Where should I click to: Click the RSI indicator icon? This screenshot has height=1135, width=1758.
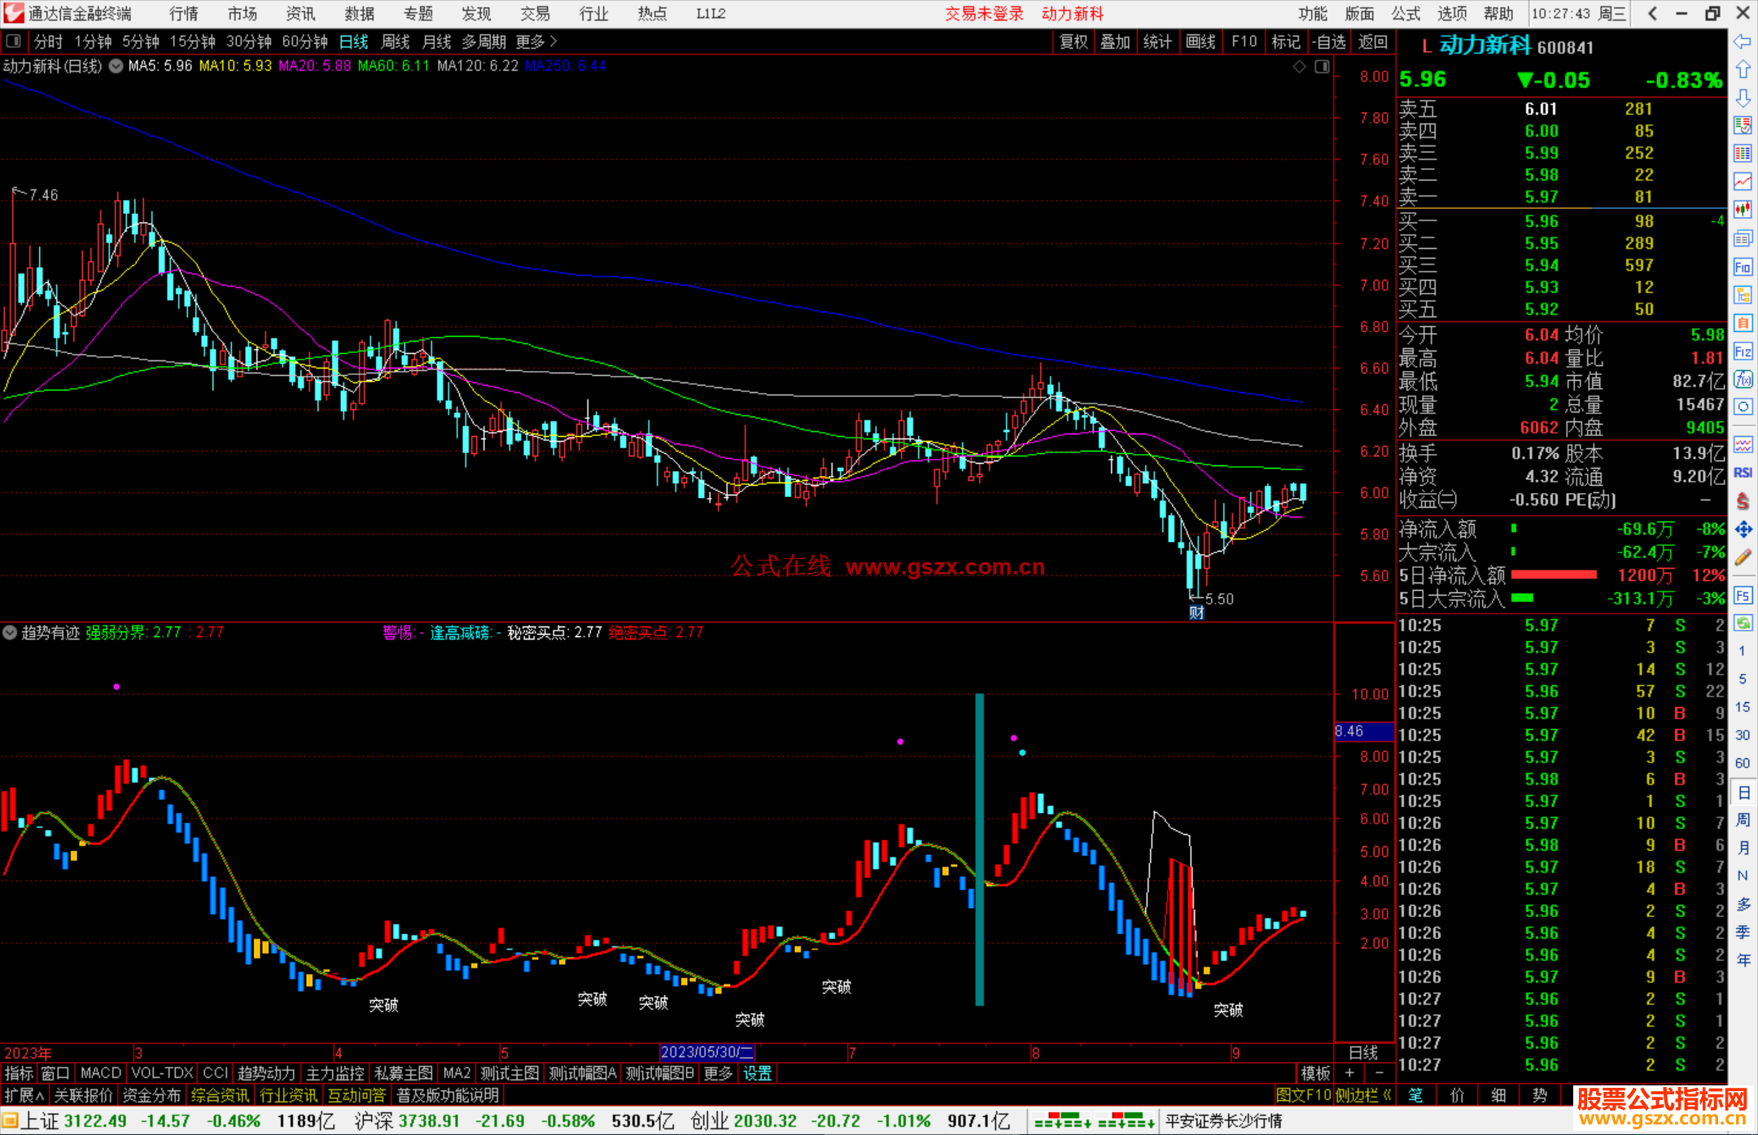pyautogui.click(x=1743, y=473)
